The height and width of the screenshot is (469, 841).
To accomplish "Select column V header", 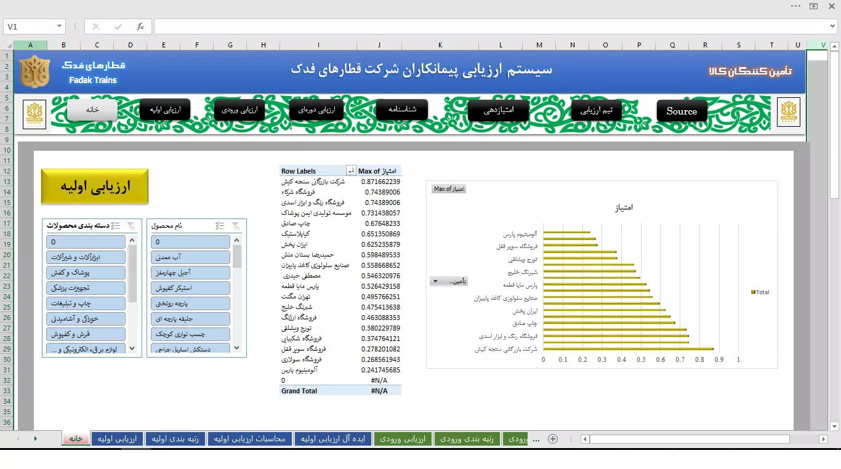I will point(824,45).
